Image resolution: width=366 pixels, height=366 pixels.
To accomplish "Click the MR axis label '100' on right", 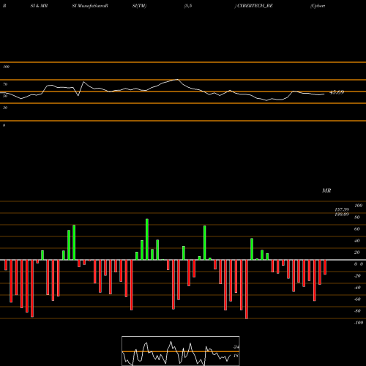I will [x=359, y=206].
